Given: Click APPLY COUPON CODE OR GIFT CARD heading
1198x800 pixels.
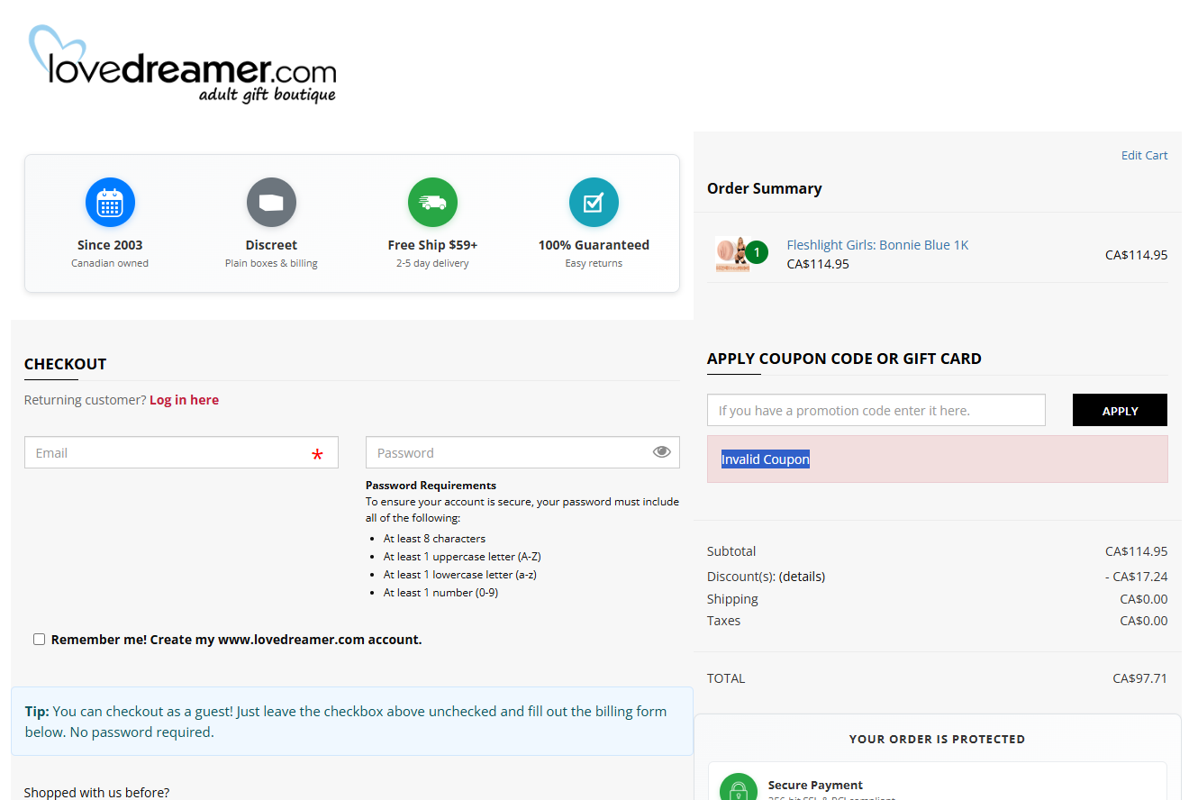Looking at the screenshot, I should click(844, 359).
